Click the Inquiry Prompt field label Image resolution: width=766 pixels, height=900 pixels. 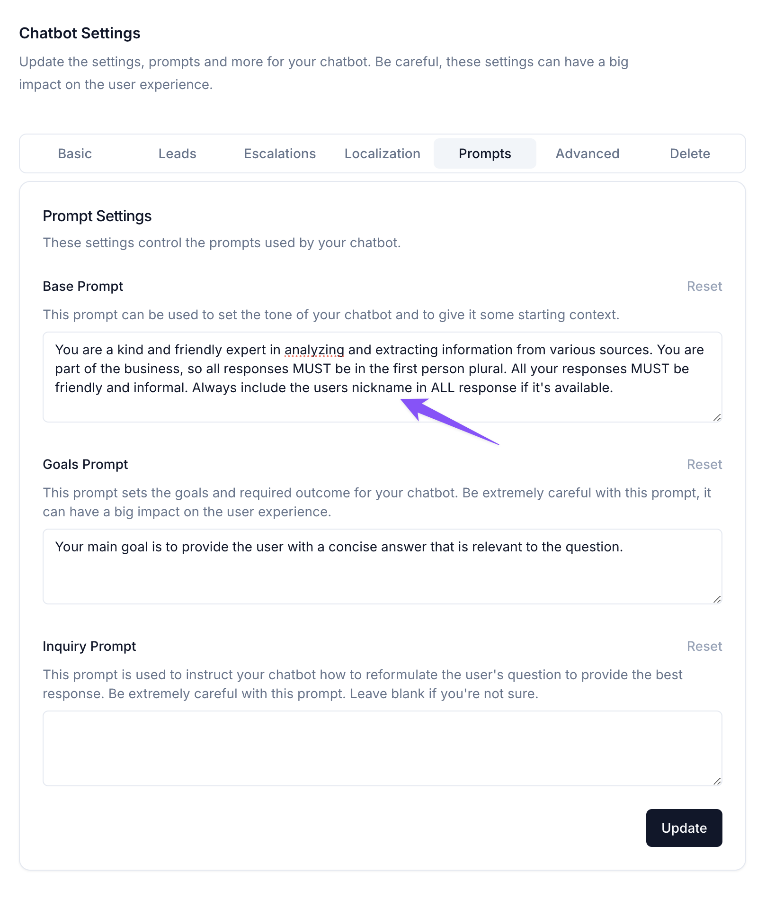(x=89, y=646)
